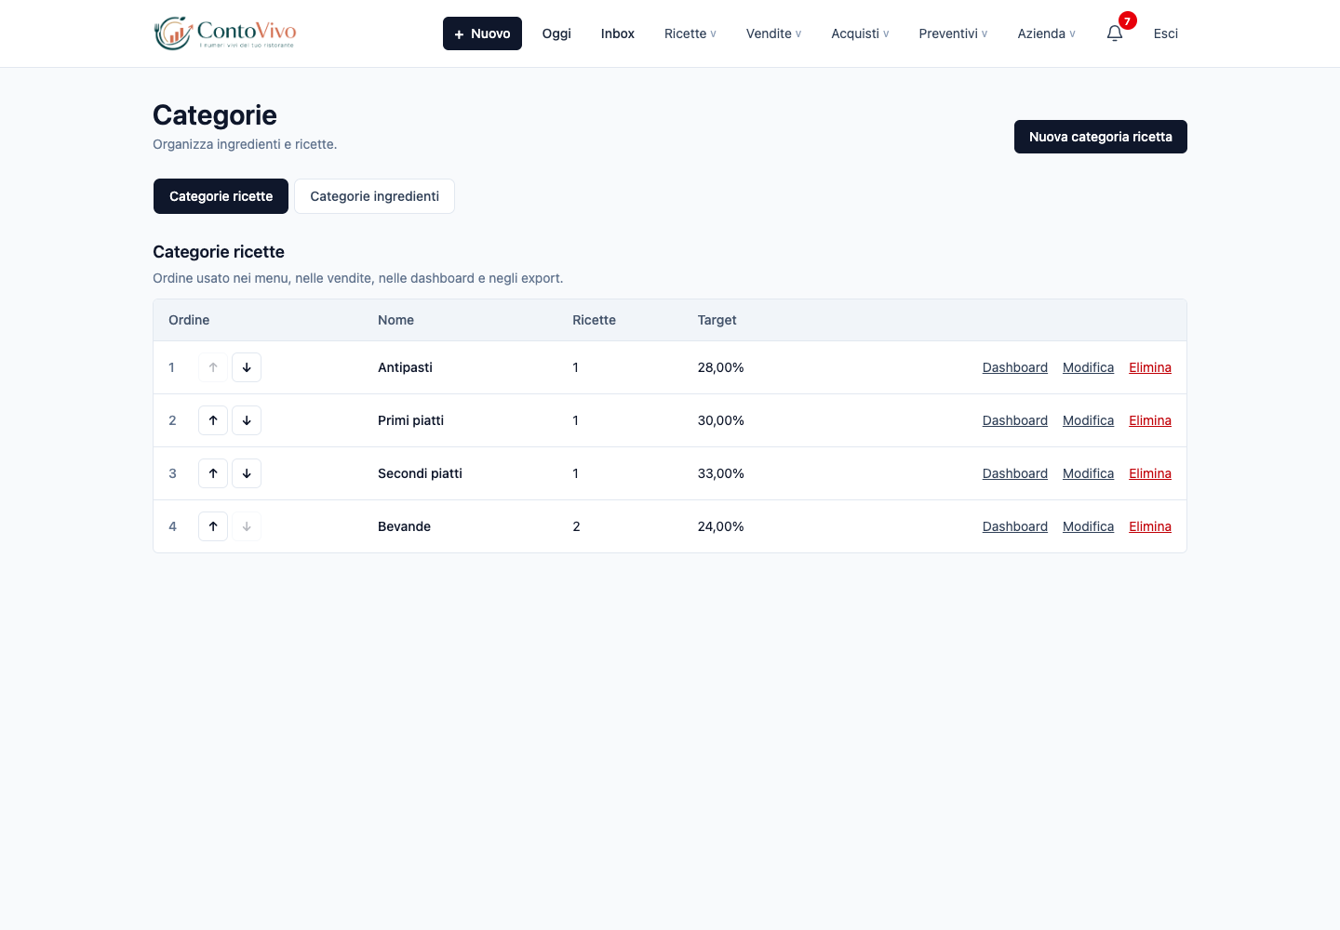Switch to Categorie ricette tab

(221, 196)
